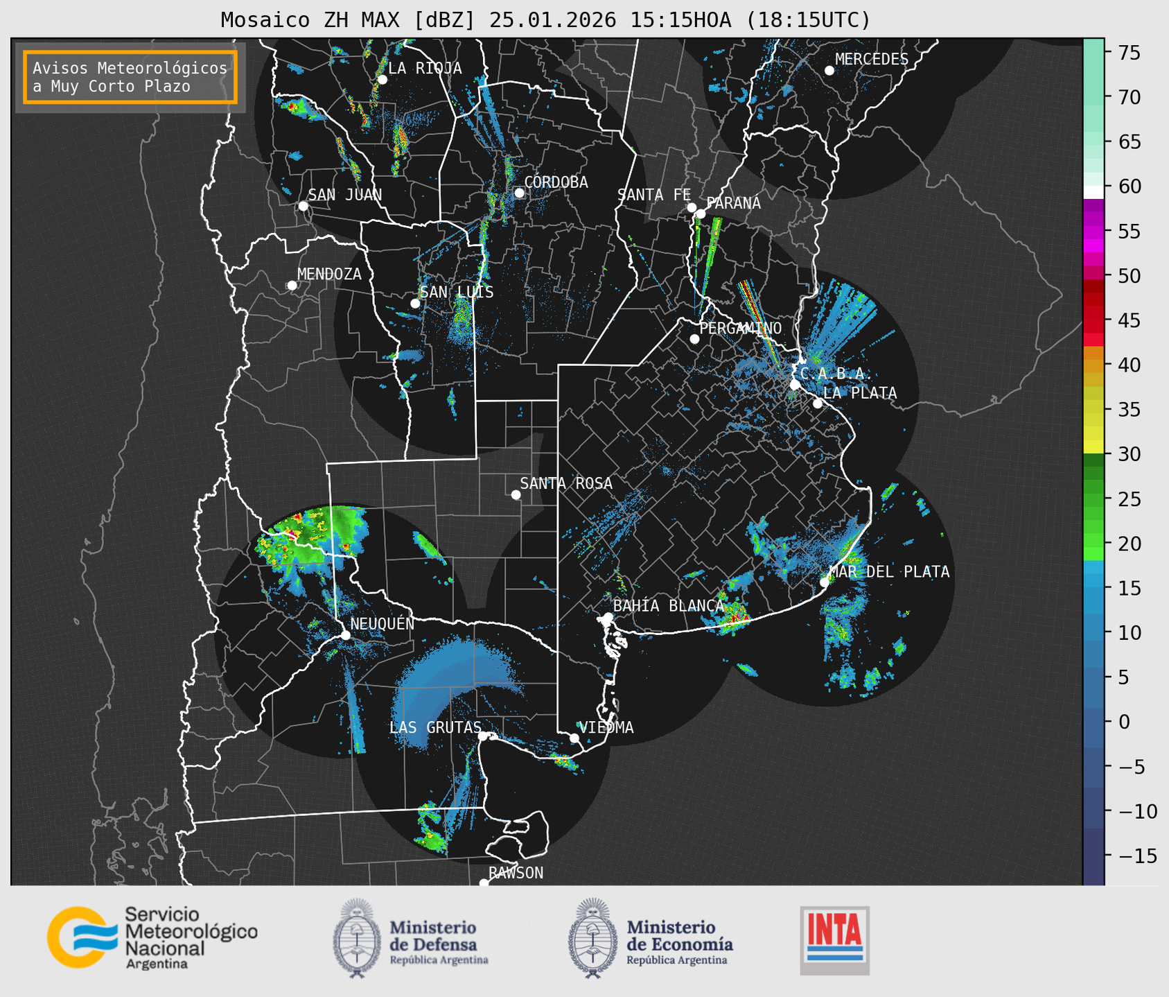1169x997 pixels.
Task: Click the SAN LUIS city label
Action: tap(457, 292)
